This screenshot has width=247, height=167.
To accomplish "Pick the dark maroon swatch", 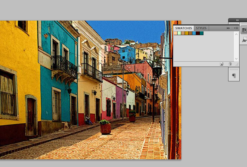I will pos(198,33).
